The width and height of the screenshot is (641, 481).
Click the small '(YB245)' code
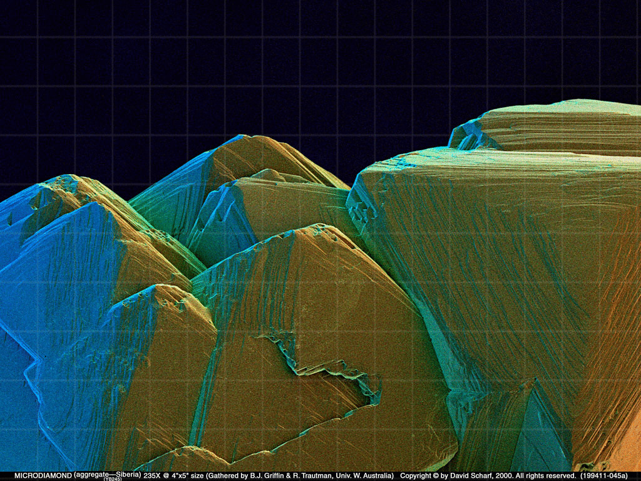coord(113,479)
